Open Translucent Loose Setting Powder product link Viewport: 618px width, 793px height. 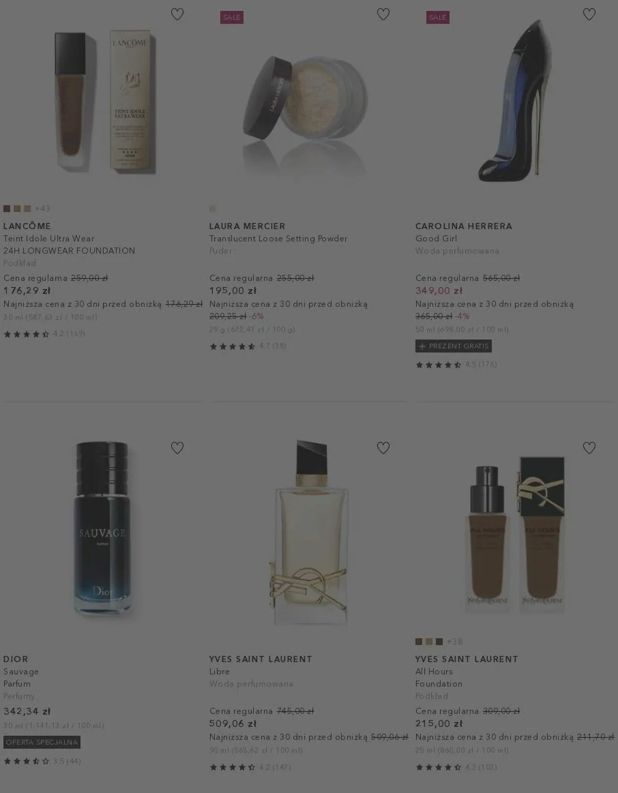coord(278,239)
